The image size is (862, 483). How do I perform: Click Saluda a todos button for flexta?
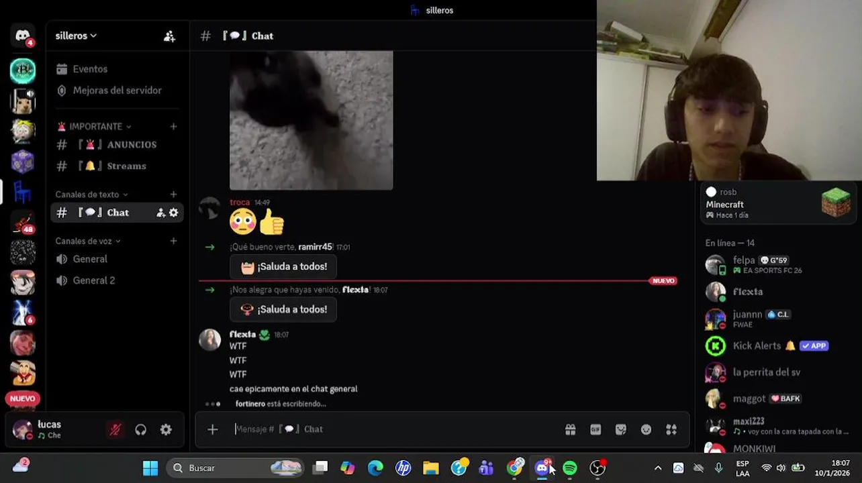(283, 310)
